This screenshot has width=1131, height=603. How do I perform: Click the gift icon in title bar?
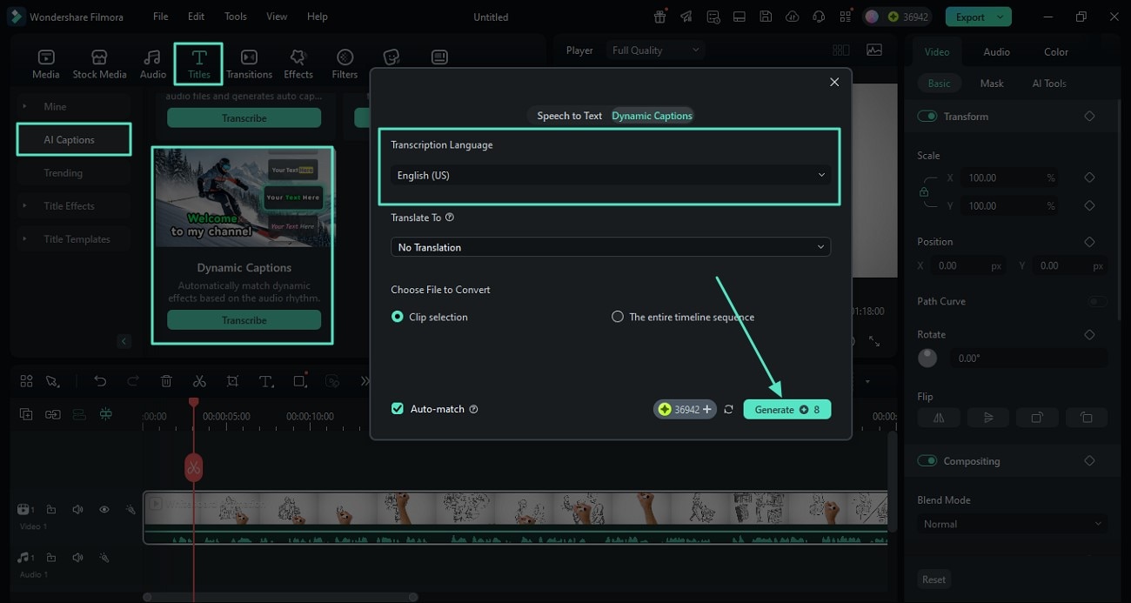tap(660, 17)
